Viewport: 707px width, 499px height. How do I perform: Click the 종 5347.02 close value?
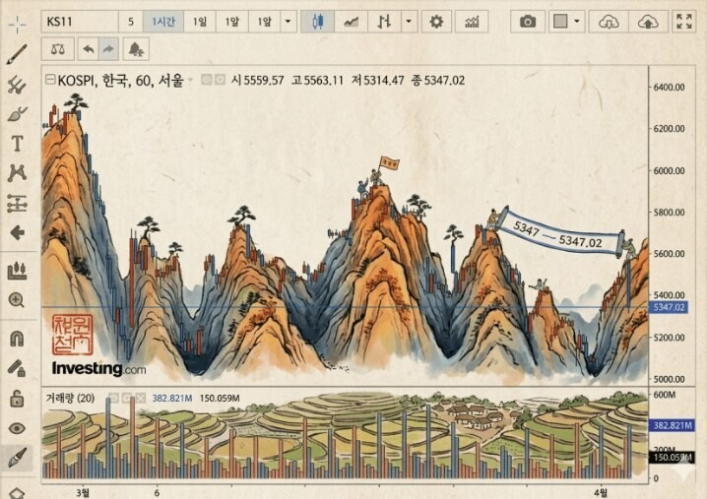pyautogui.click(x=438, y=81)
